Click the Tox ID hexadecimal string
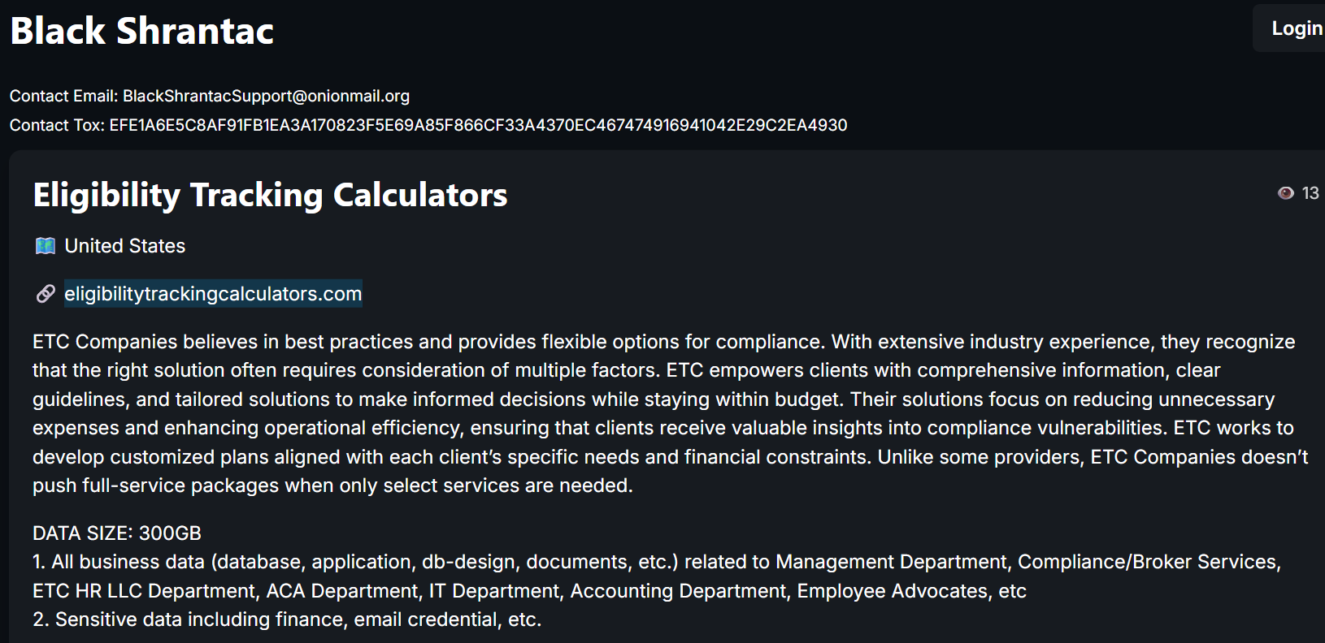 (478, 125)
